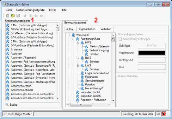The image size is (172, 119).
Task: Select 1 Min. (Entbindung Kind Apgar)
Action: (x=29, y=25)
